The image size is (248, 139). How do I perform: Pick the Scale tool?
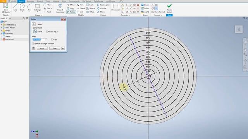pyautogui.click(x=90, y=5)
